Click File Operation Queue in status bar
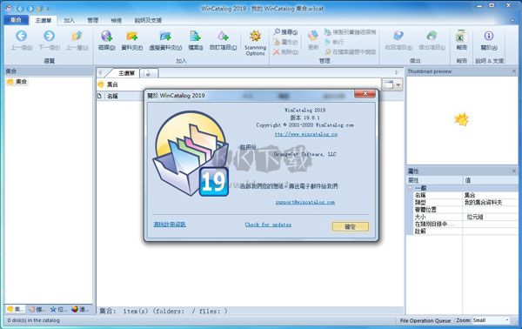 point(425,320)
